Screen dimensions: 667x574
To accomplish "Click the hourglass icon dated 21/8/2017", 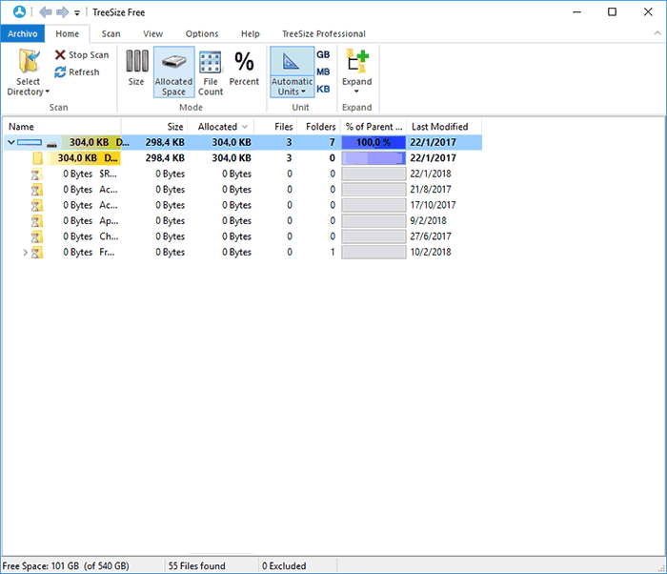I will point(37,190).
